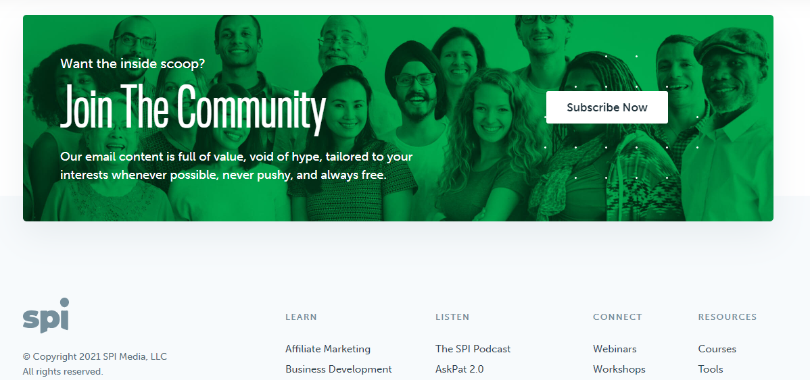Click the All rights reserved text
Screen dimensions: 810x380
pyautogui.click(x=62, y=371)
